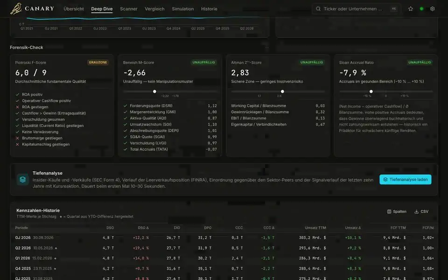Open the Scanner tab
This screenshot has width=448, height=280.
coord(129,9)
